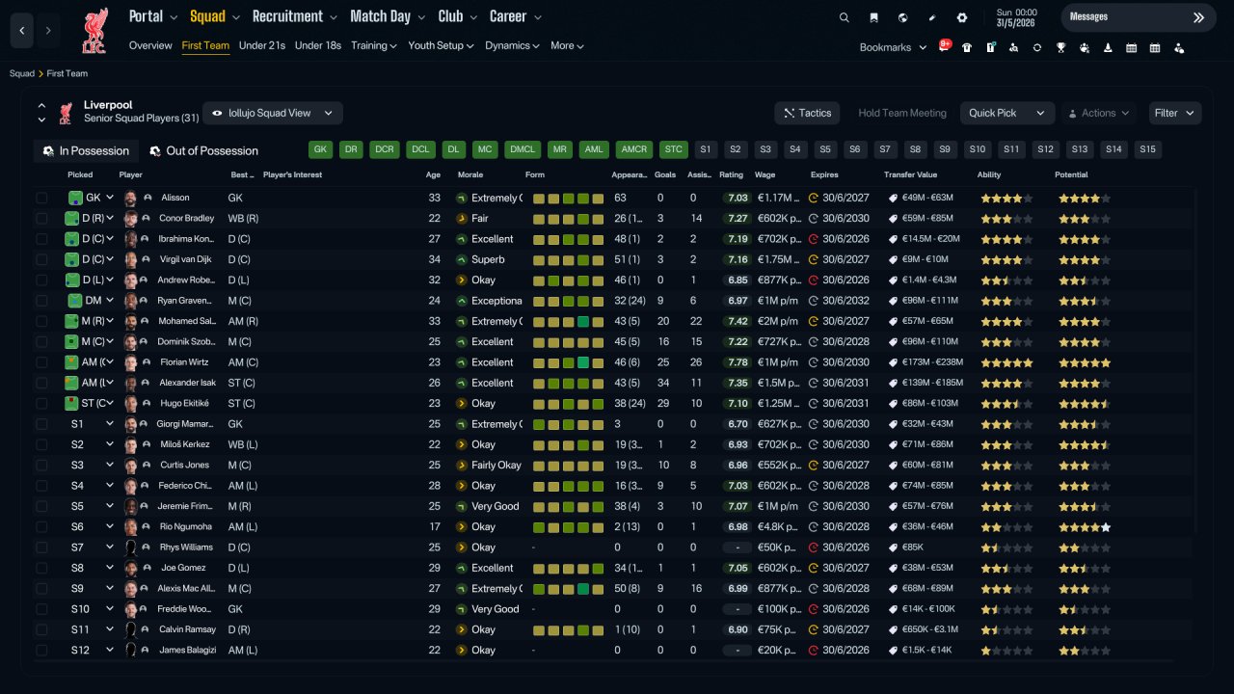Select the S1 substitute slot pill
The image size is (1234, 694).
pyautogui.click(x=705, y=149)
